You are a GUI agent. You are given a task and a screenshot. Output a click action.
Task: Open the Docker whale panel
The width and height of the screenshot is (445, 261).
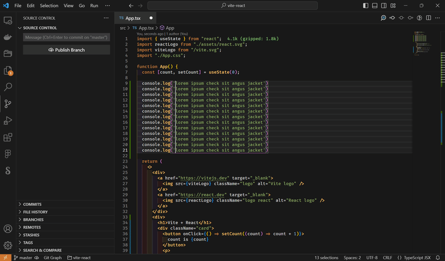[x=8, y=37]
